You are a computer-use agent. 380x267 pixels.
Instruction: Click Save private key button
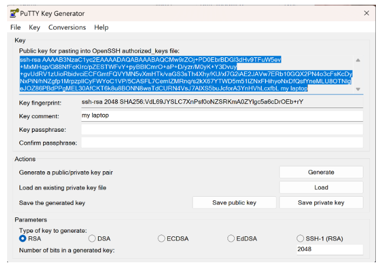click(321, 203)
